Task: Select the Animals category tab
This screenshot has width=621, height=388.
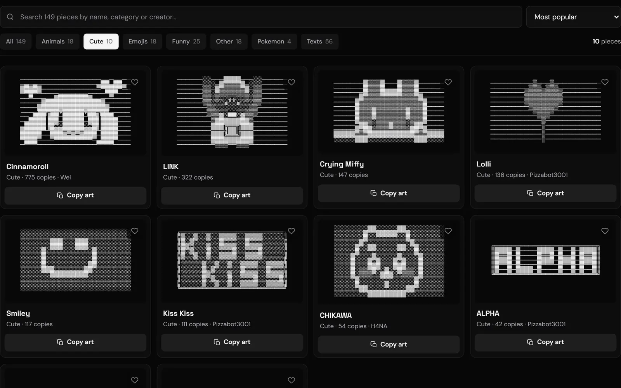Action: tap(57, 42)
